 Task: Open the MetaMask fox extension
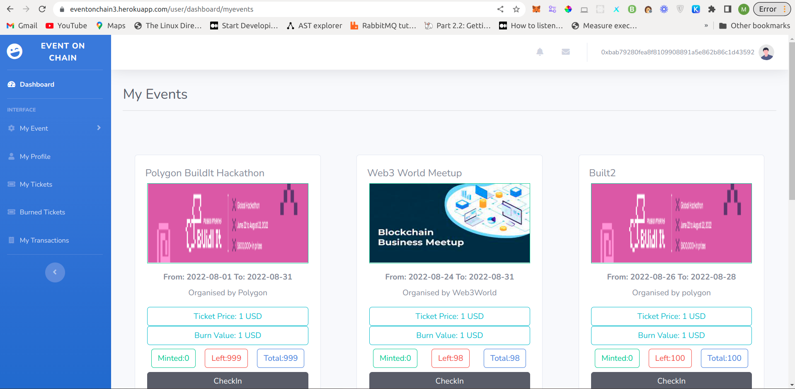[x=536, y=9]
